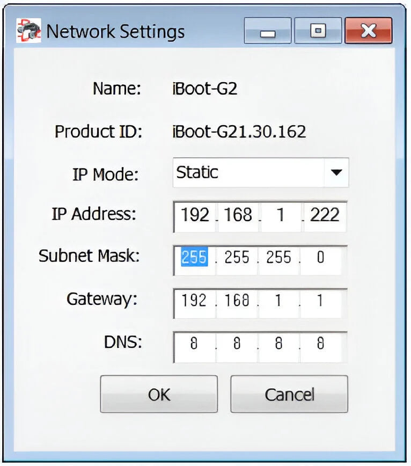This screenshot has height=466, width=411.
Task: Click third octet of Subnet Mask
Action: coord(278,258)
